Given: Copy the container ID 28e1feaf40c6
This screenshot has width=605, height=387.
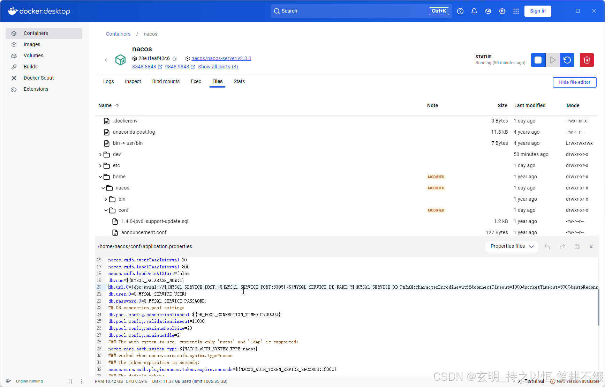Looking at the screenshot, I should click(175, 58).
